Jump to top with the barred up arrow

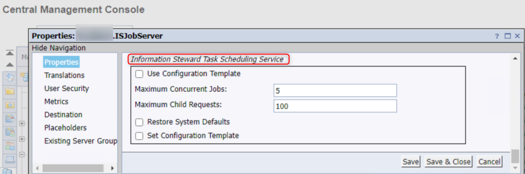point(10,52)
